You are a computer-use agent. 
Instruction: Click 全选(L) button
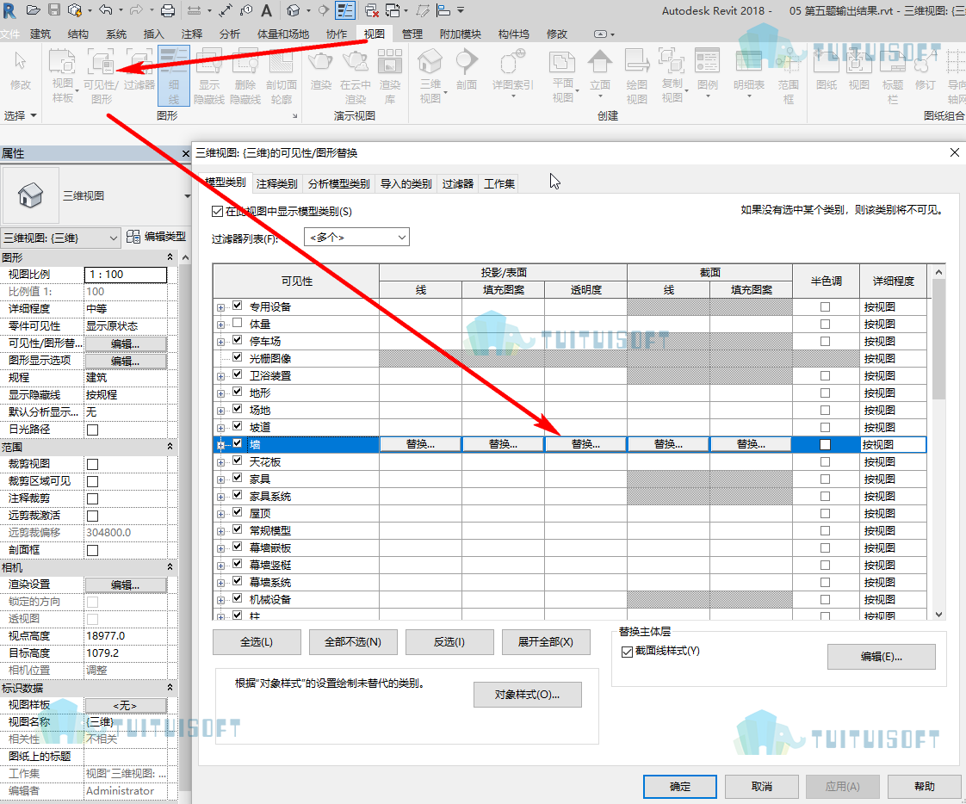[x=257, y=642]
